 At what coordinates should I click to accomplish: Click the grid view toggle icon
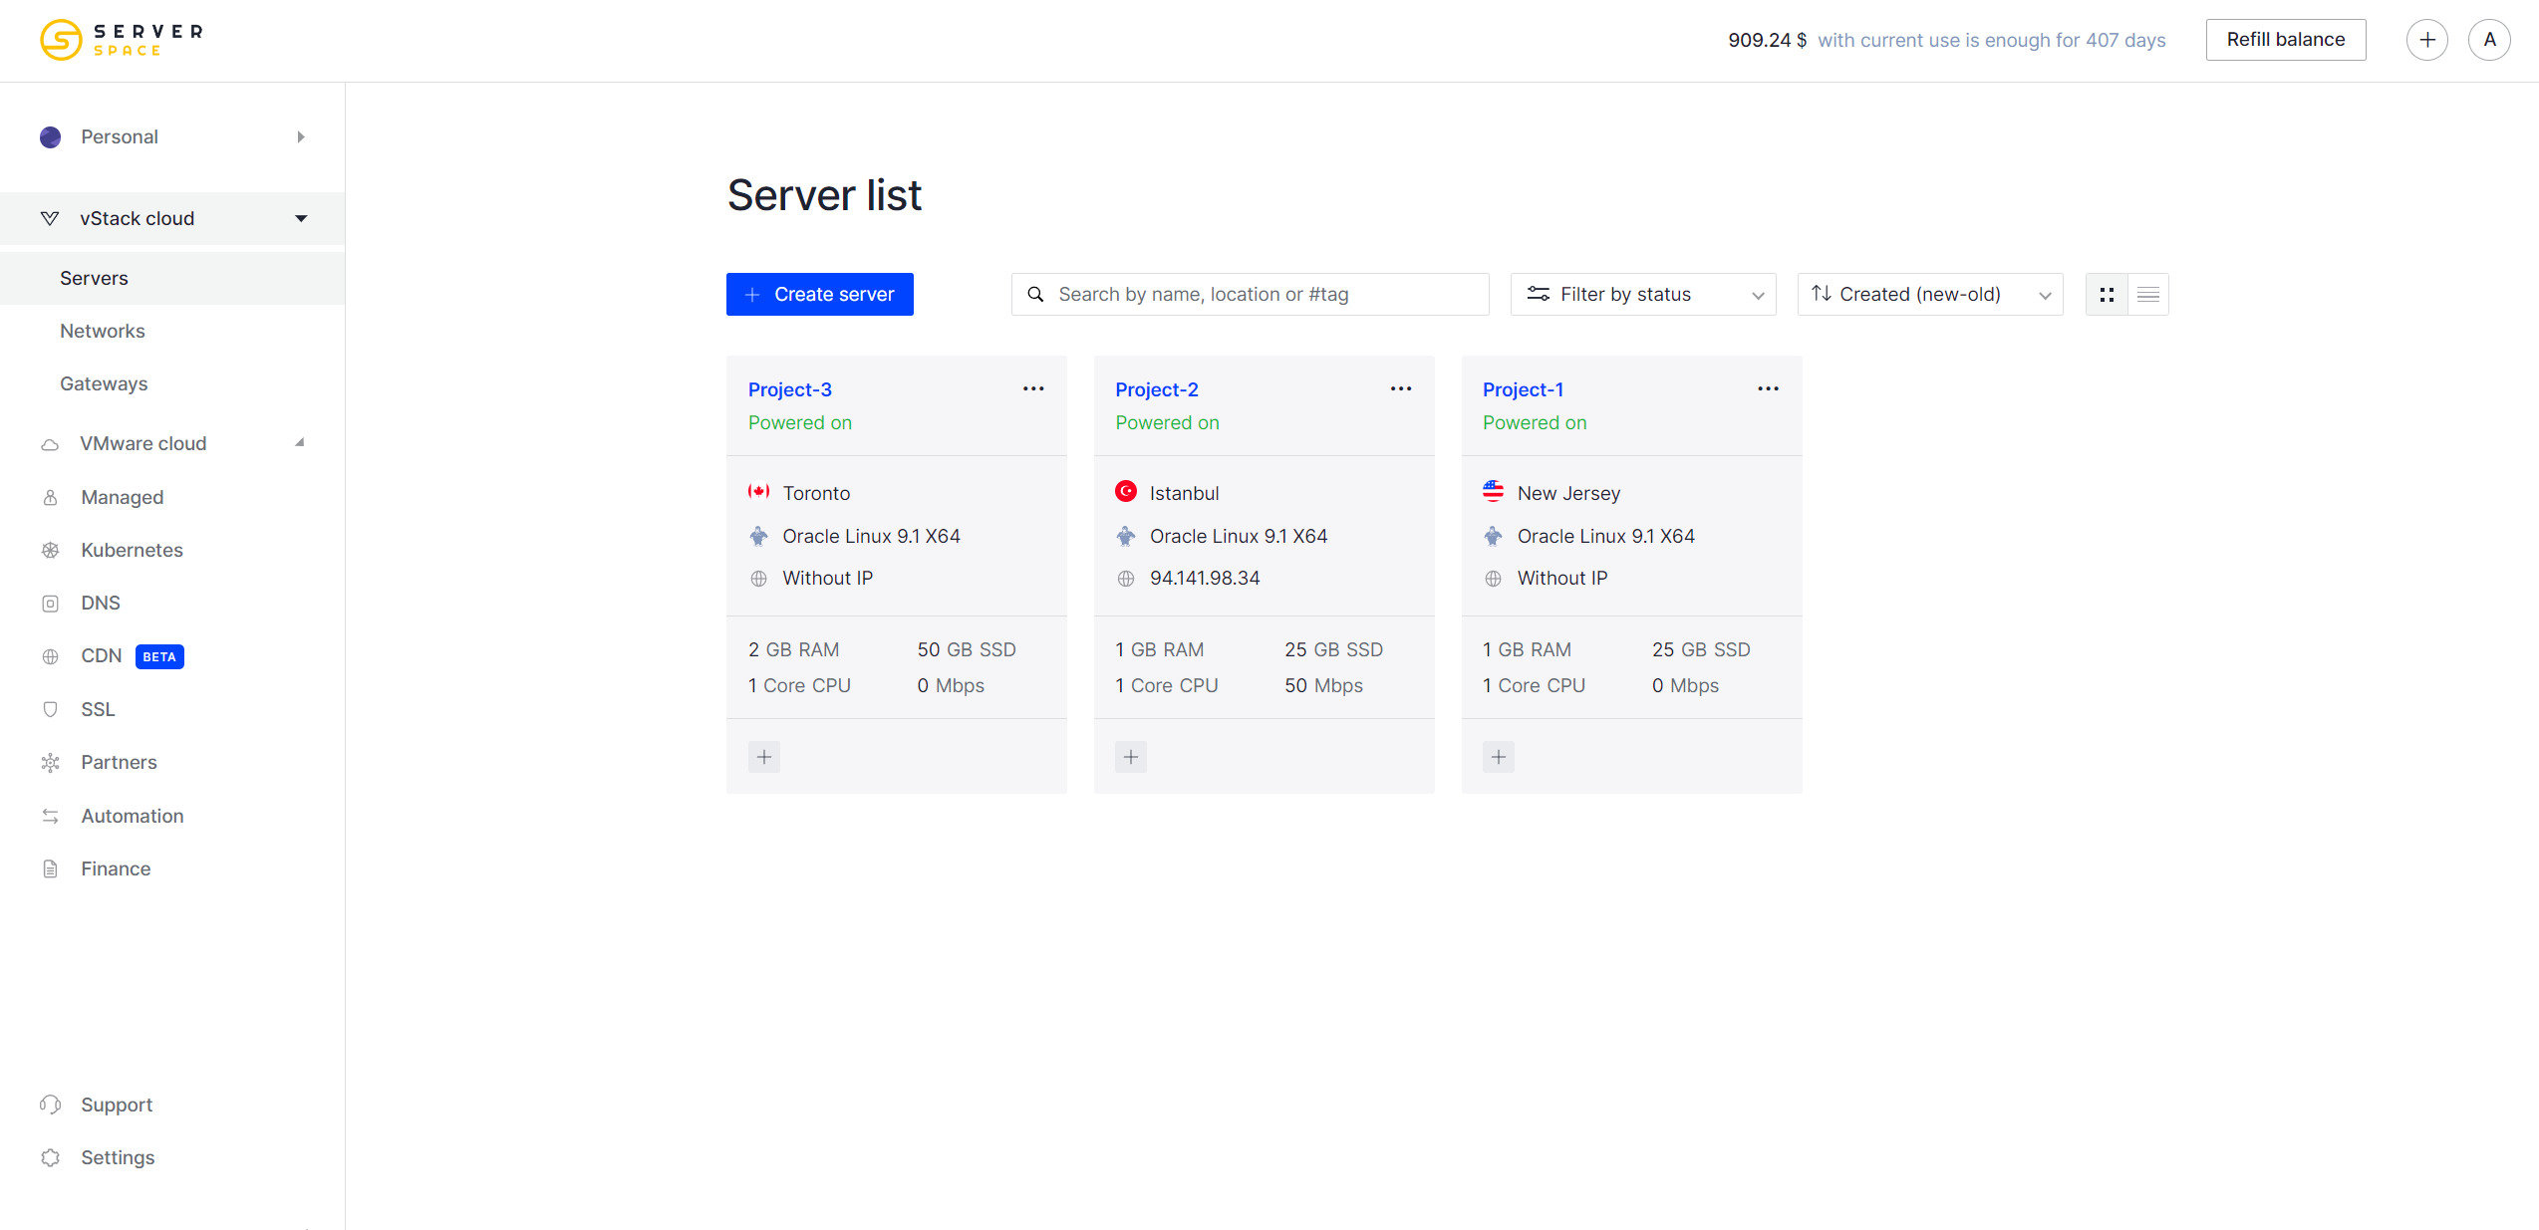tap(2107, 295)
